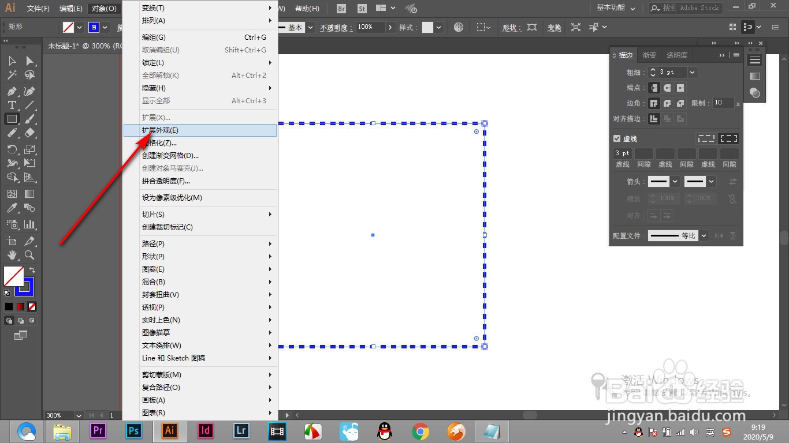Select the Direct Selection tool
The image size is (789, 443).
[29, 61]
